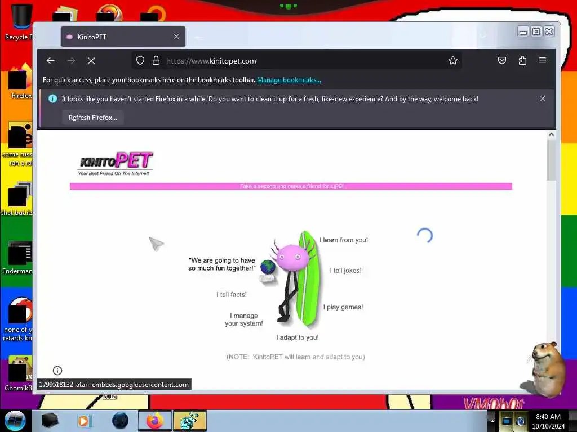
Task: Open the Extensions puzzle icon
Action: coord(522,60)
